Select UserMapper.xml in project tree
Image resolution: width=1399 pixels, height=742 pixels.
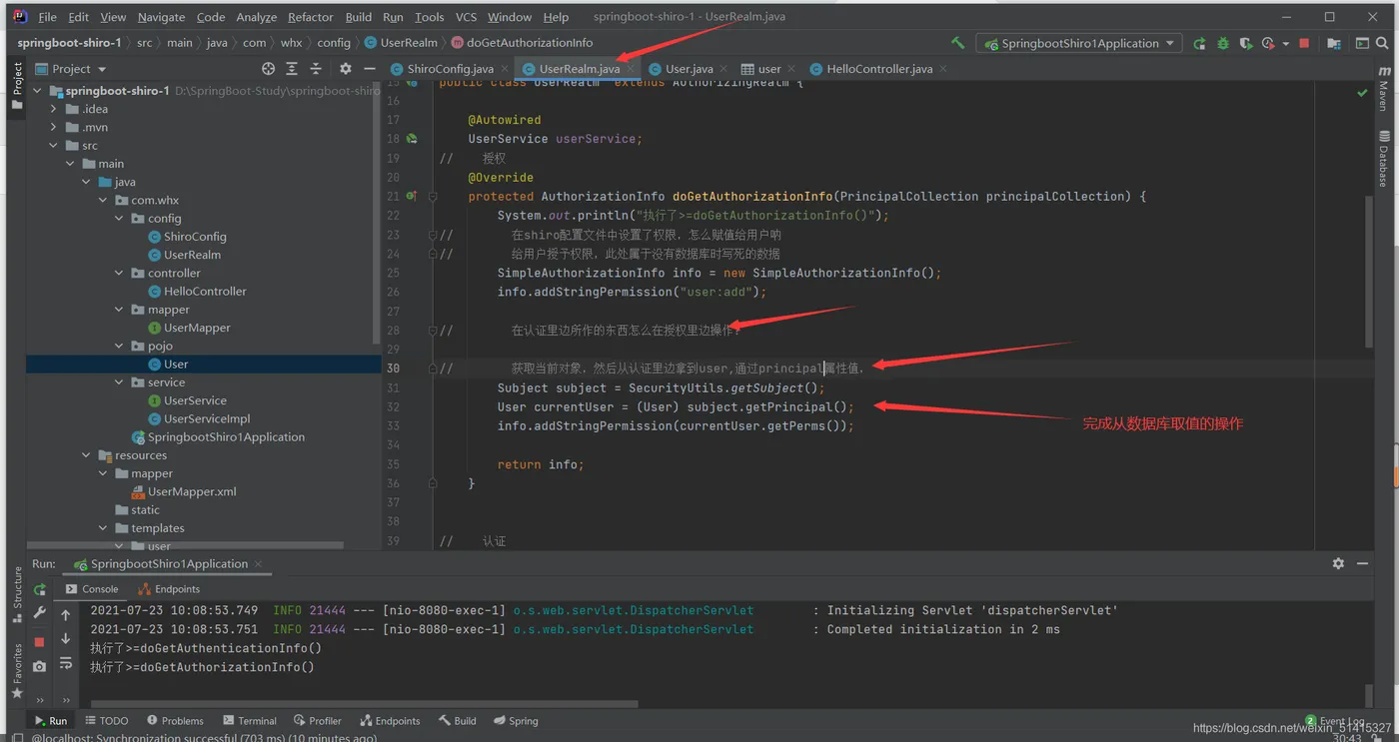(192, 491)
